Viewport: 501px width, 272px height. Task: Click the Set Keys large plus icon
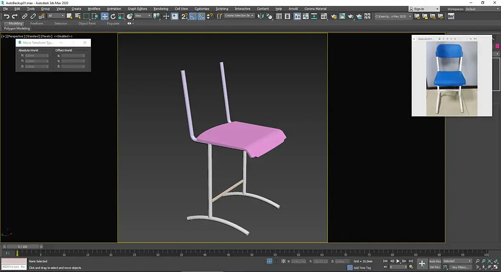(422, 264)
